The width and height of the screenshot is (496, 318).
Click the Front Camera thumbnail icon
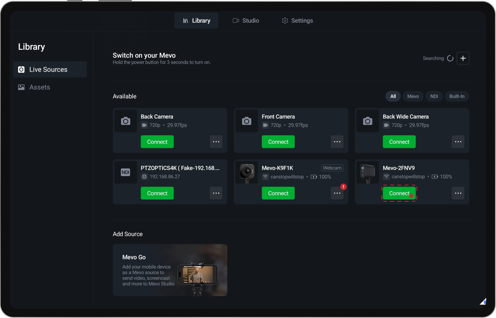tap(246, 121)
